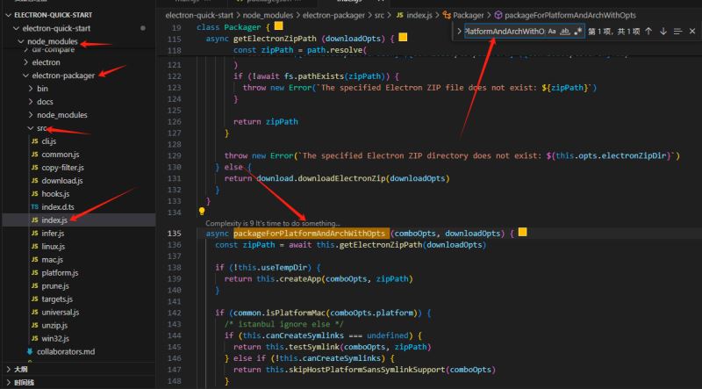Go to previous search match arrow

click(648, 32)
